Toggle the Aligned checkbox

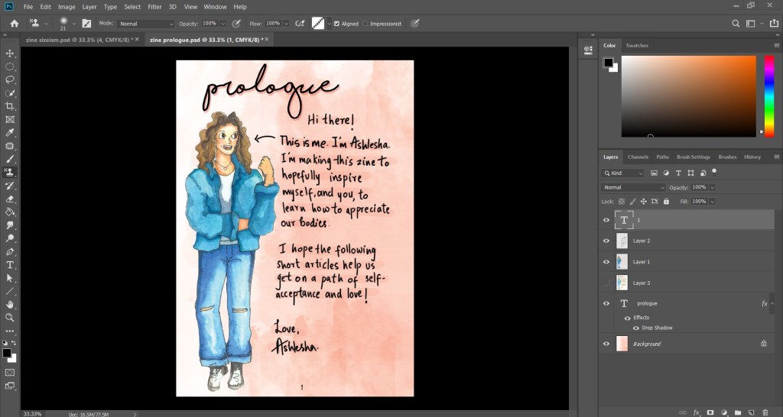point(336,24)
